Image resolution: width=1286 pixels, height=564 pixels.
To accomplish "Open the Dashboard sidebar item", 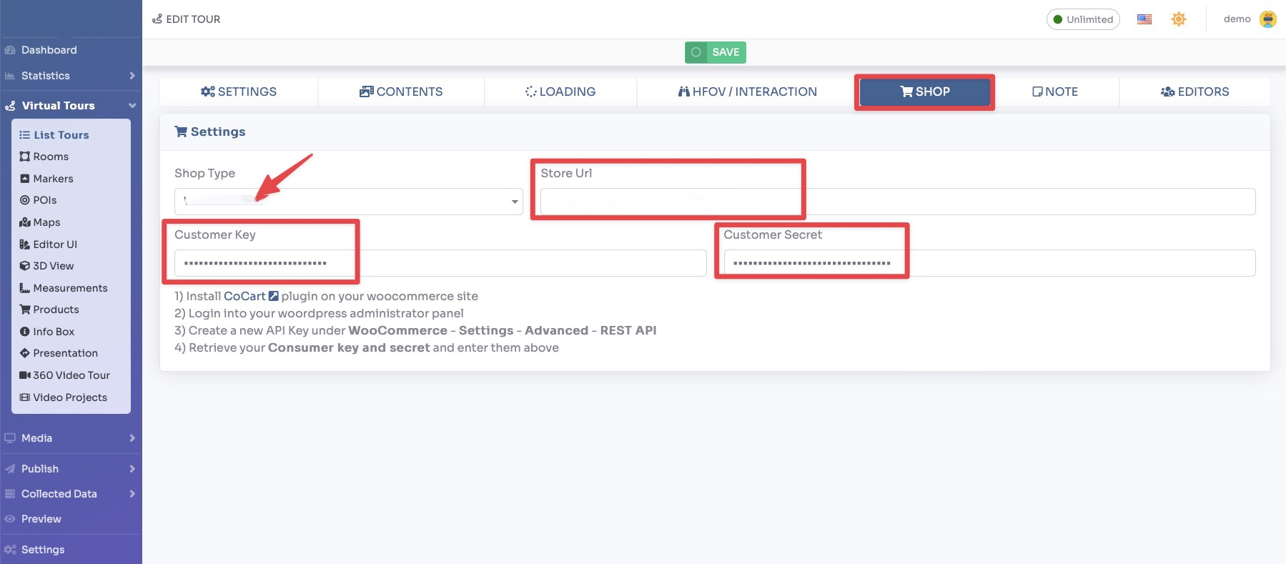I will coord(49,50).
